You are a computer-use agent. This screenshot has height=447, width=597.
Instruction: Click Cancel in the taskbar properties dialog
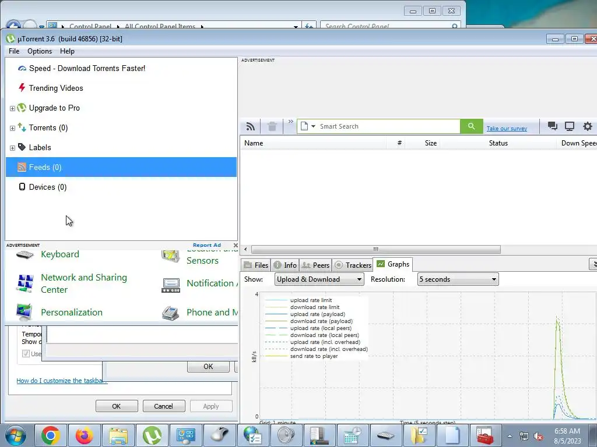point(164,406)
